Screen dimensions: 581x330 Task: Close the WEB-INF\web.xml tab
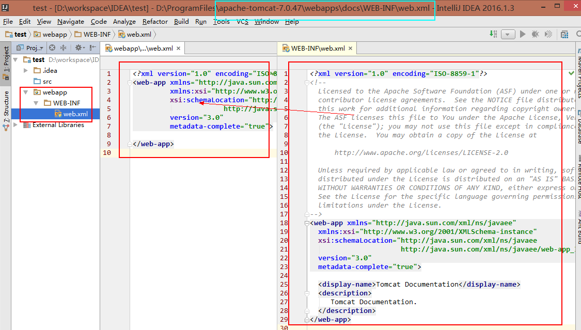coord(351,48)
